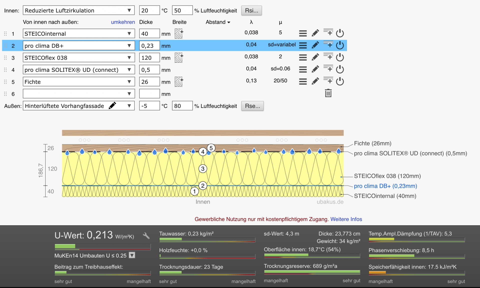Click pro clima DB+ thickness field 0,23

pos(149,46)
